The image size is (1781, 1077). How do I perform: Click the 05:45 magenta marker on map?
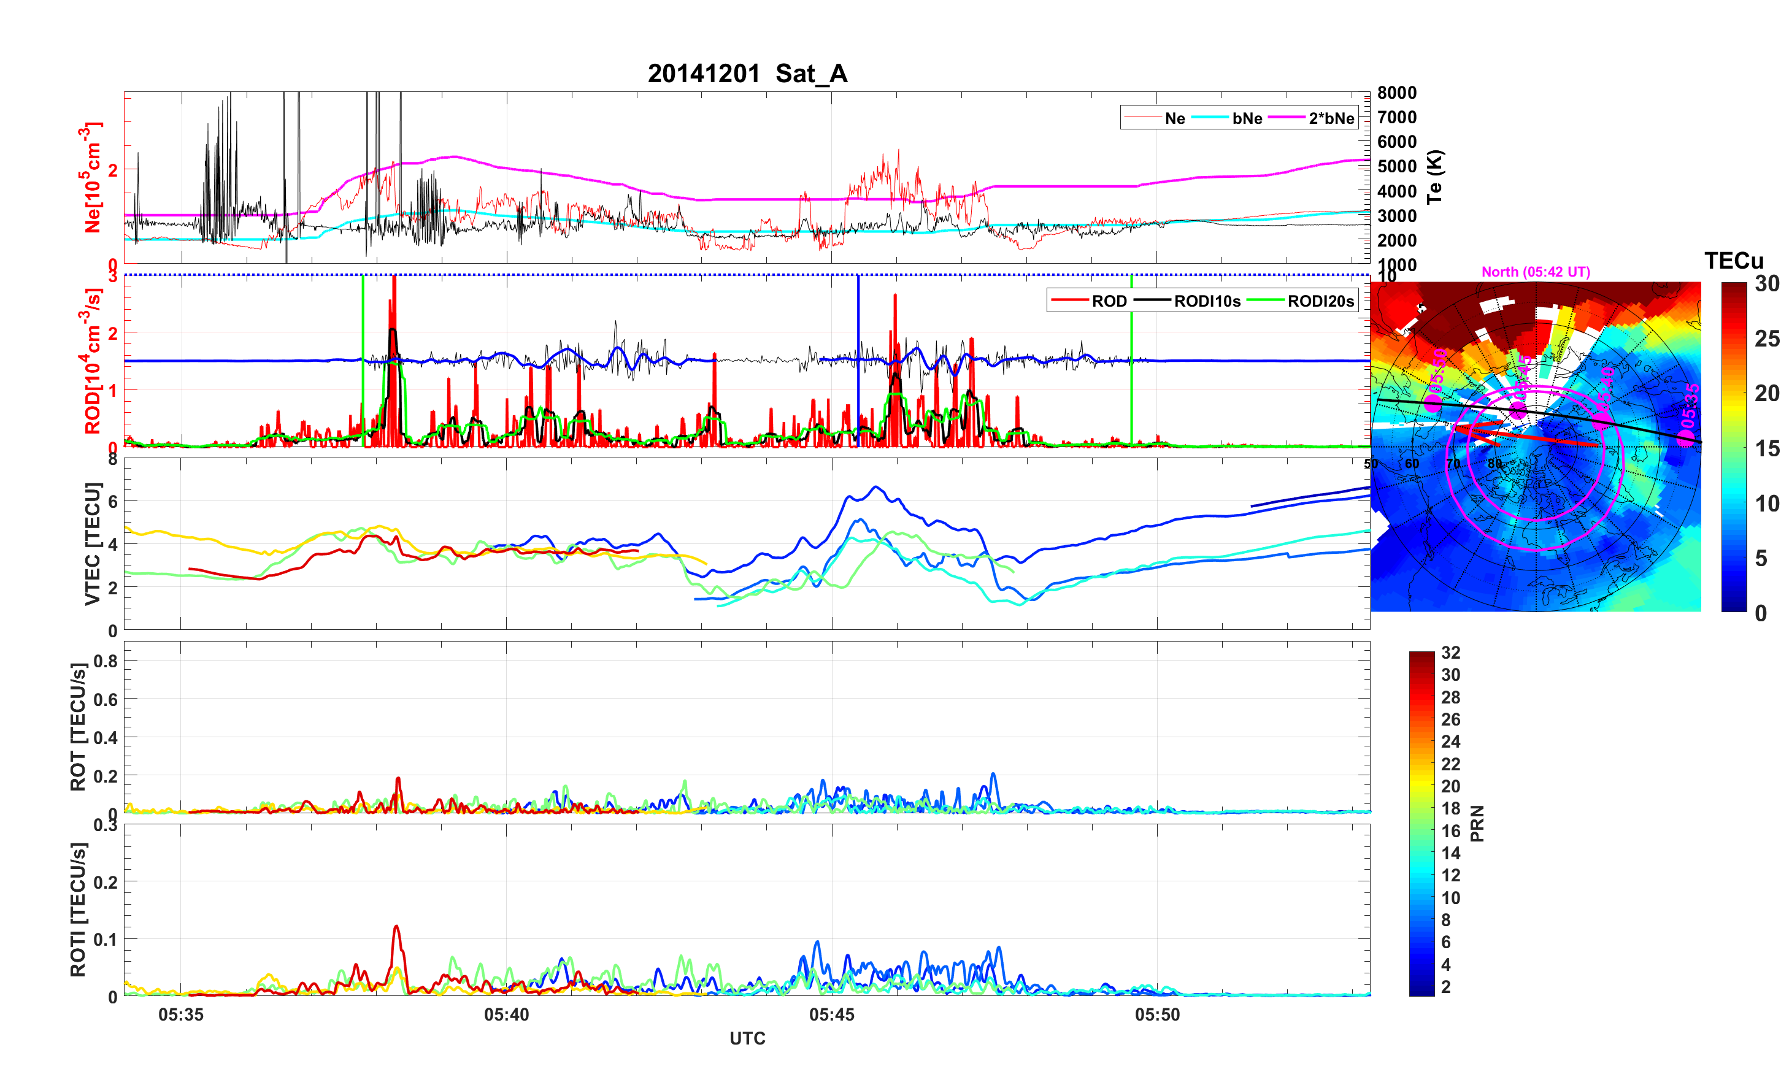[x=1518, y=410]
